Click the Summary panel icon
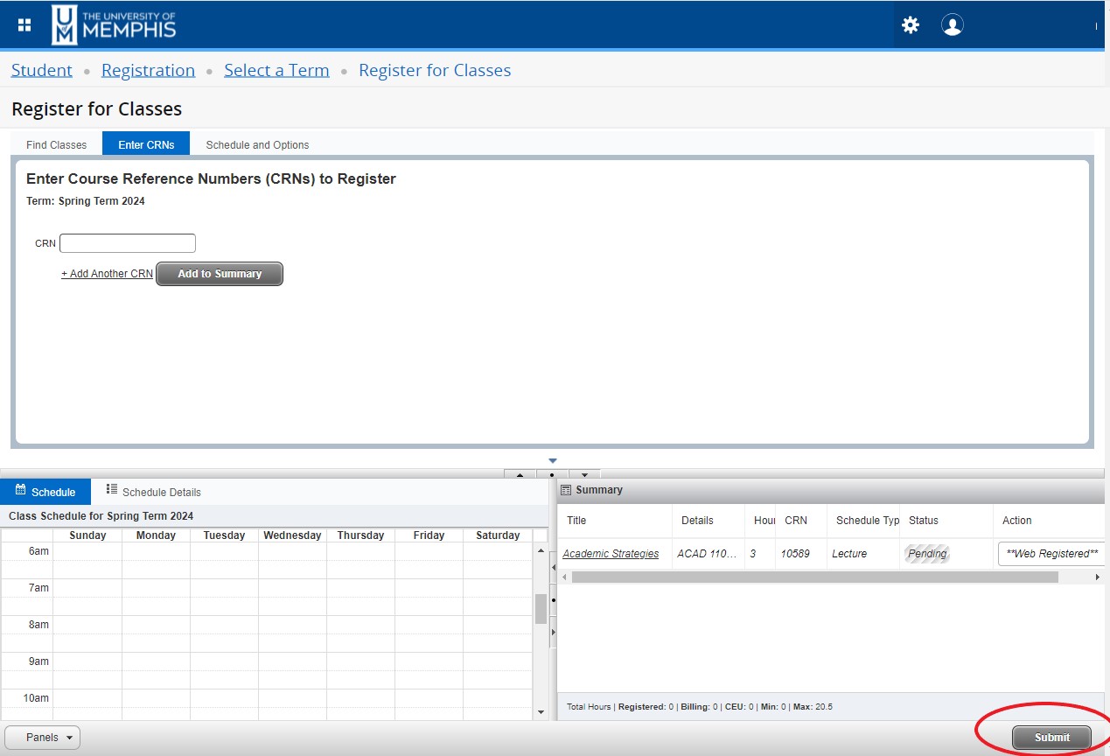Image resolution: width=1110 pixels, height=756 pixels. tap(565, 489)
